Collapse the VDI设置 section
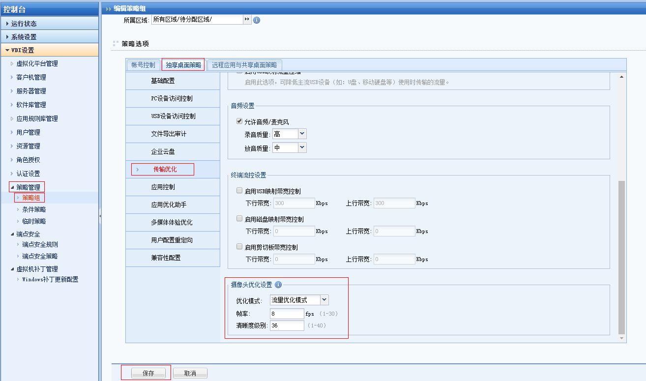 click(49, 50)
